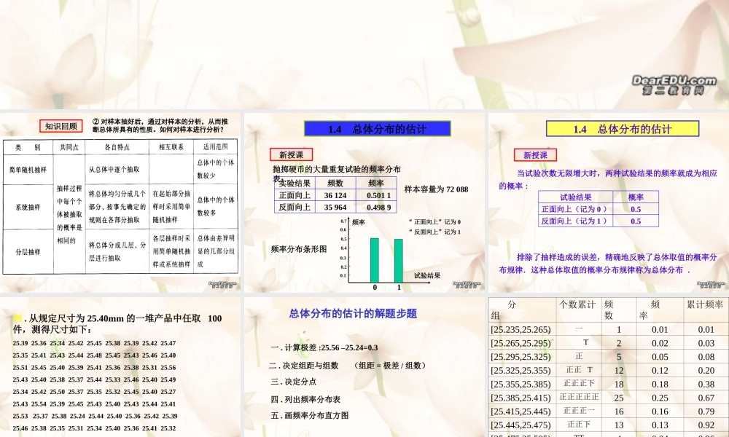Click the 各自特点 column header
The height and width of the screenshot is (437, 729).
117,147
